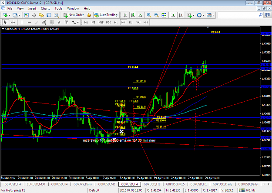Viewport: 272px width, 193px height.
Task: Switch to the GBPUSD,M15 chart tab
Action: [175, 184]
